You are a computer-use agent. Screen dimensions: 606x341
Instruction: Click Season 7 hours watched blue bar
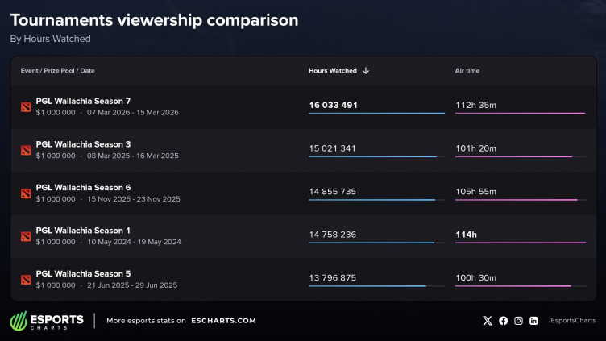tap(376, 114)
